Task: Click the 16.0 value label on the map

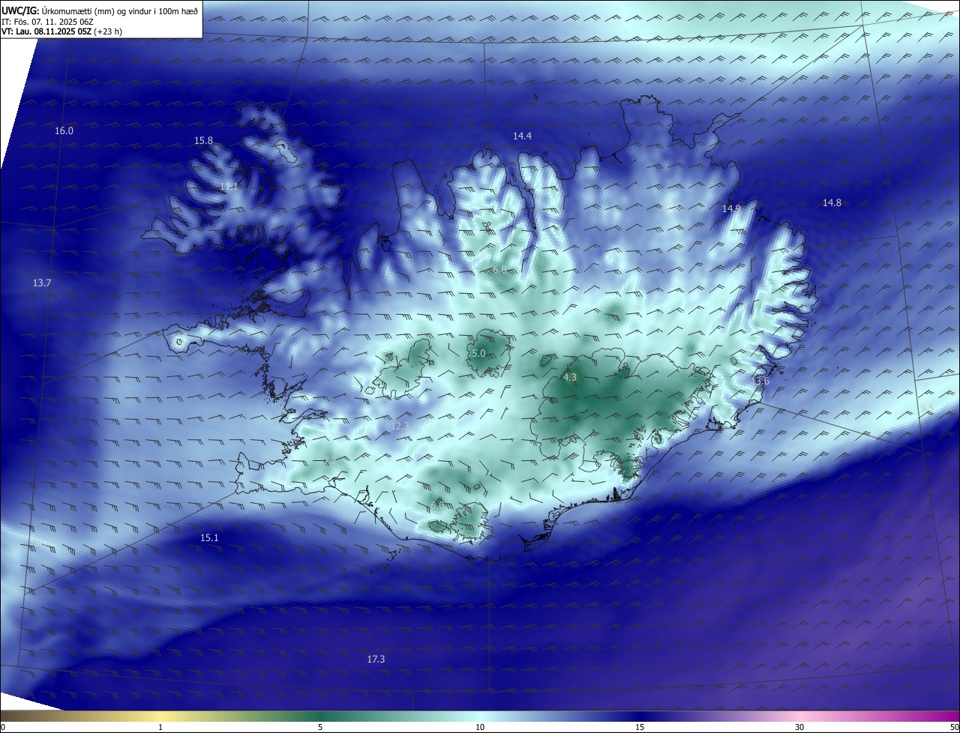Action: [64, 131]
